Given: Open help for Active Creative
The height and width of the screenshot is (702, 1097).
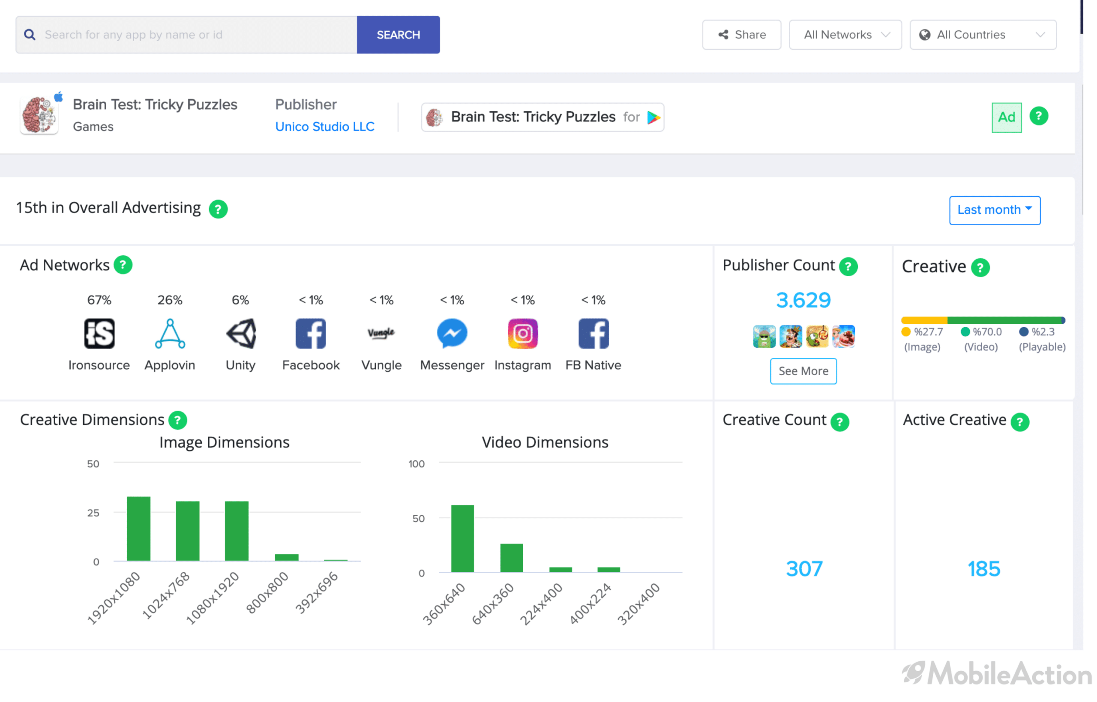Looking at the screenshot, I should (1020, 422).
